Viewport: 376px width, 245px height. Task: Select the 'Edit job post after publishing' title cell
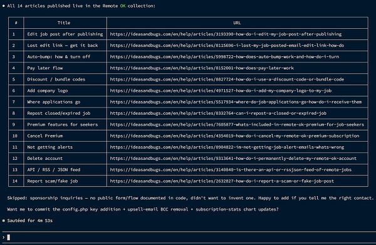coord(65,34)
